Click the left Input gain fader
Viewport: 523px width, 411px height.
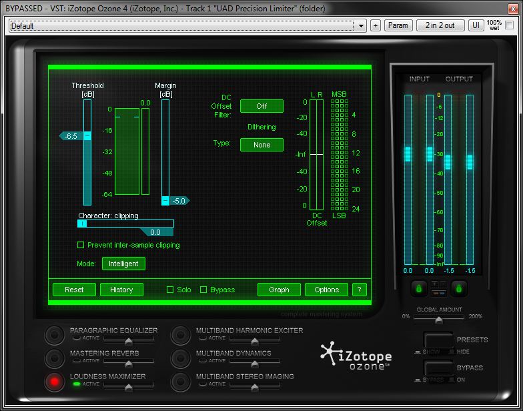pos(408,153)
